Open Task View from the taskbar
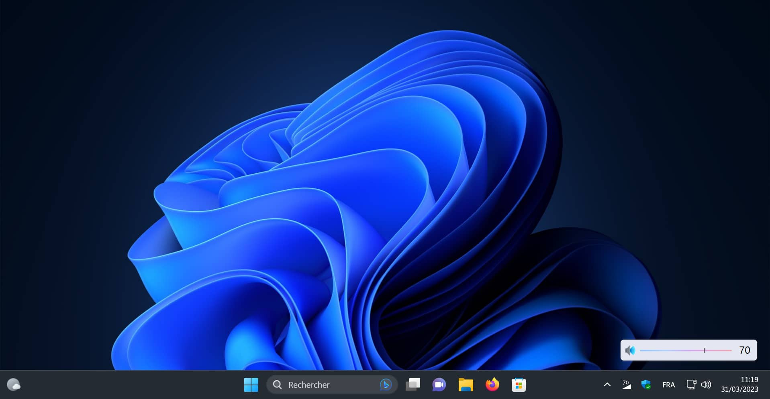The image size is (770, 399). (413, 385)
